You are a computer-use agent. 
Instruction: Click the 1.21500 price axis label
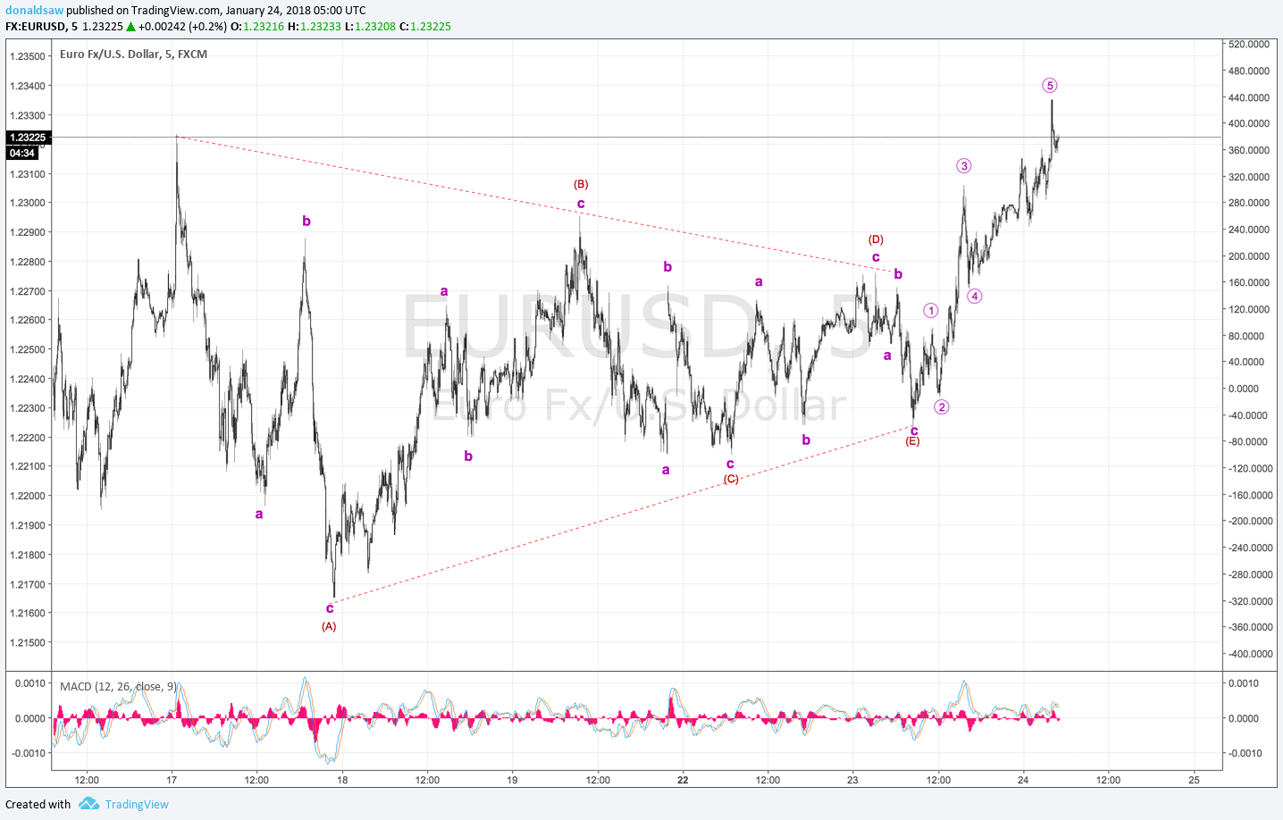click(28, 642)
